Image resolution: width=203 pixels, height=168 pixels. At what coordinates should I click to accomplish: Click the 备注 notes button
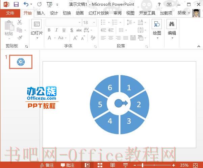pyautogui.click(x=47, y=165)
